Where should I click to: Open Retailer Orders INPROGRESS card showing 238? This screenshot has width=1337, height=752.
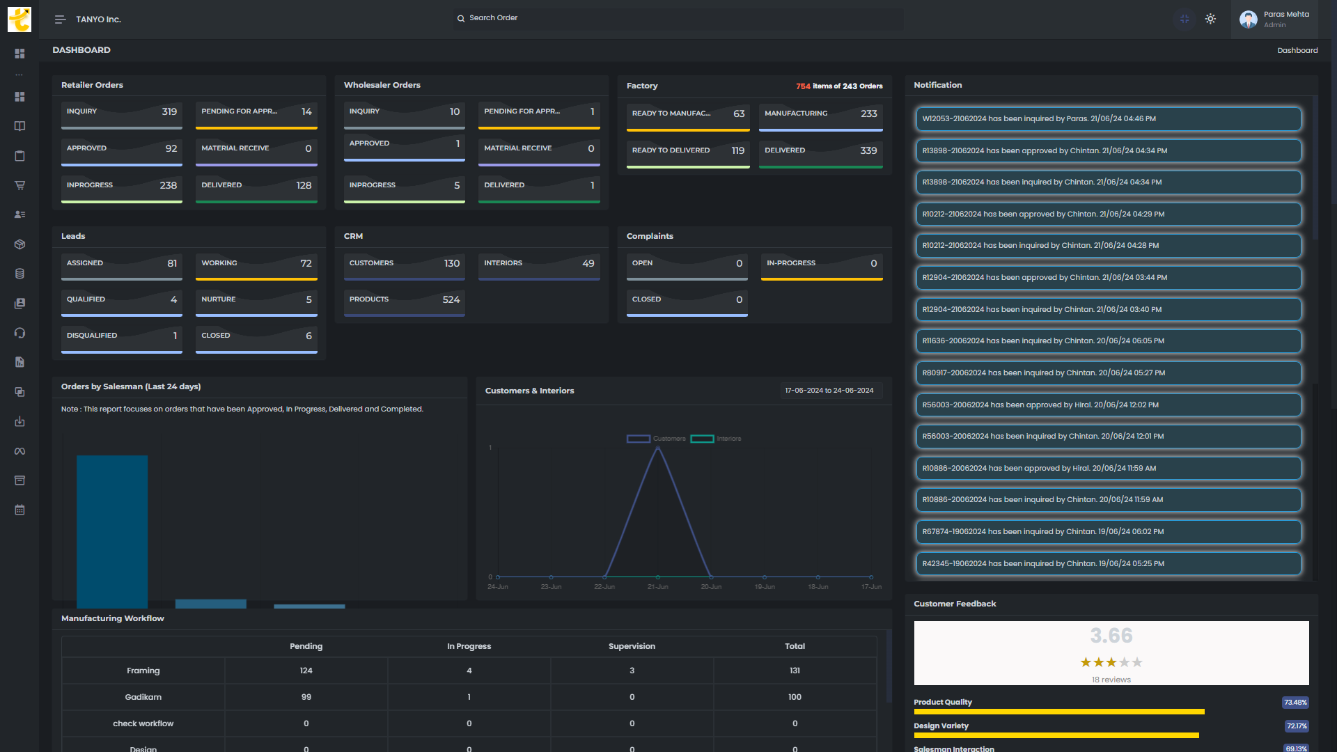pyautogui.click(x=122, y=189)
